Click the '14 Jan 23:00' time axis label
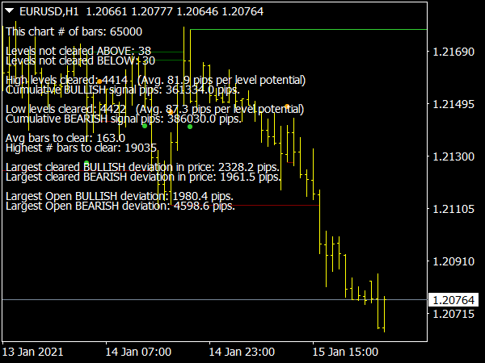This screenshot has height=363, width=485. point(242,352)
